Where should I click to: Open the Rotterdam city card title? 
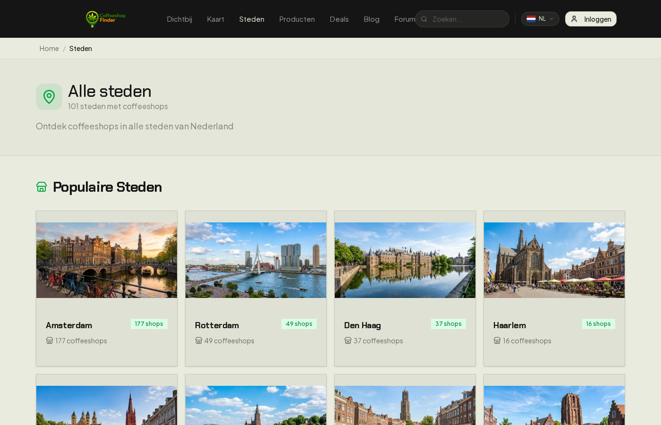pos(217,325)
